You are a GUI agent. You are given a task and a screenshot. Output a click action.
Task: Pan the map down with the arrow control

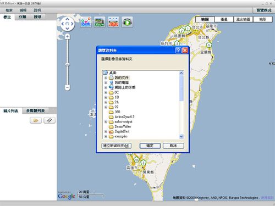[67, 29]
